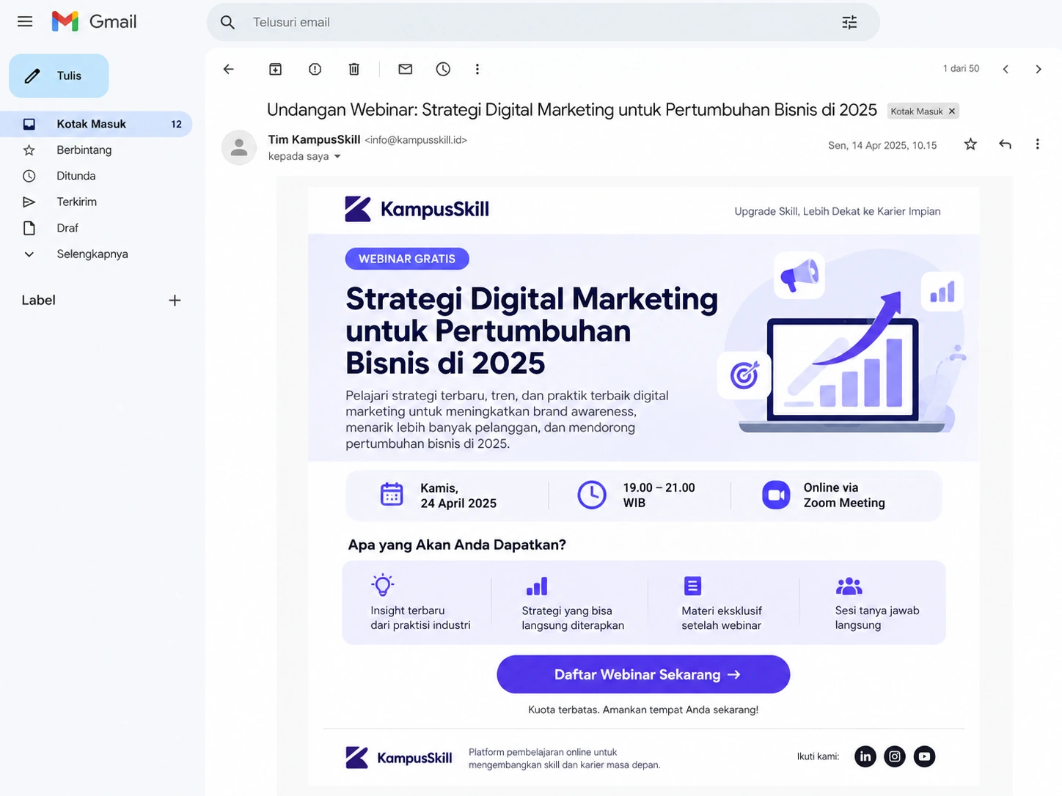
Task: Open search filter options icon
Action: pyautogui.click(x=849, y=23)
